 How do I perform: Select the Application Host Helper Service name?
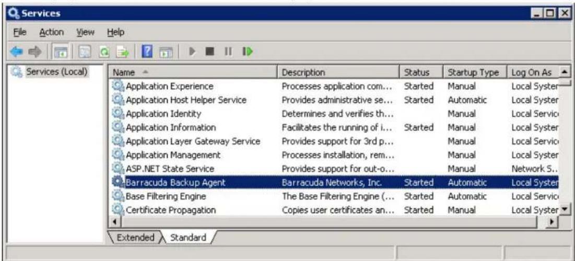(186, 100)
